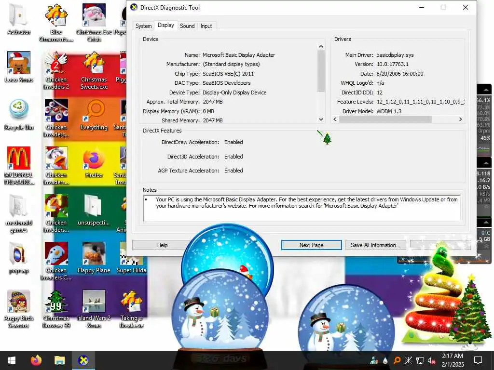Open the Activator desktop icon
This screenshot has width=494, height=370.
(19, 19)
